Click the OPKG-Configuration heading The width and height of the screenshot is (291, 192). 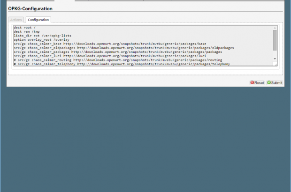click(31, 8)
